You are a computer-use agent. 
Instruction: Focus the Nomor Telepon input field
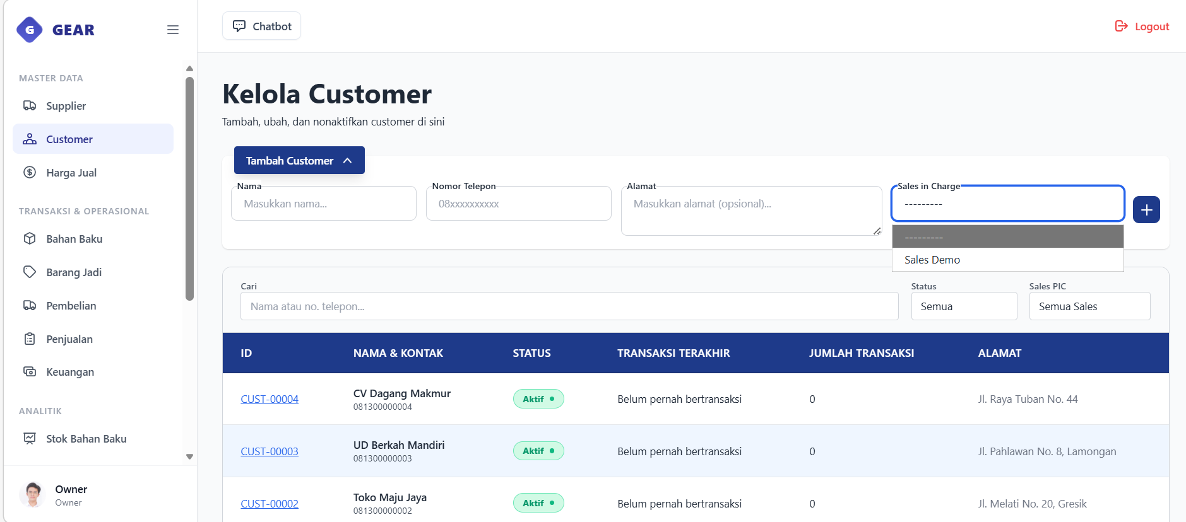click(x=518, y=203)
